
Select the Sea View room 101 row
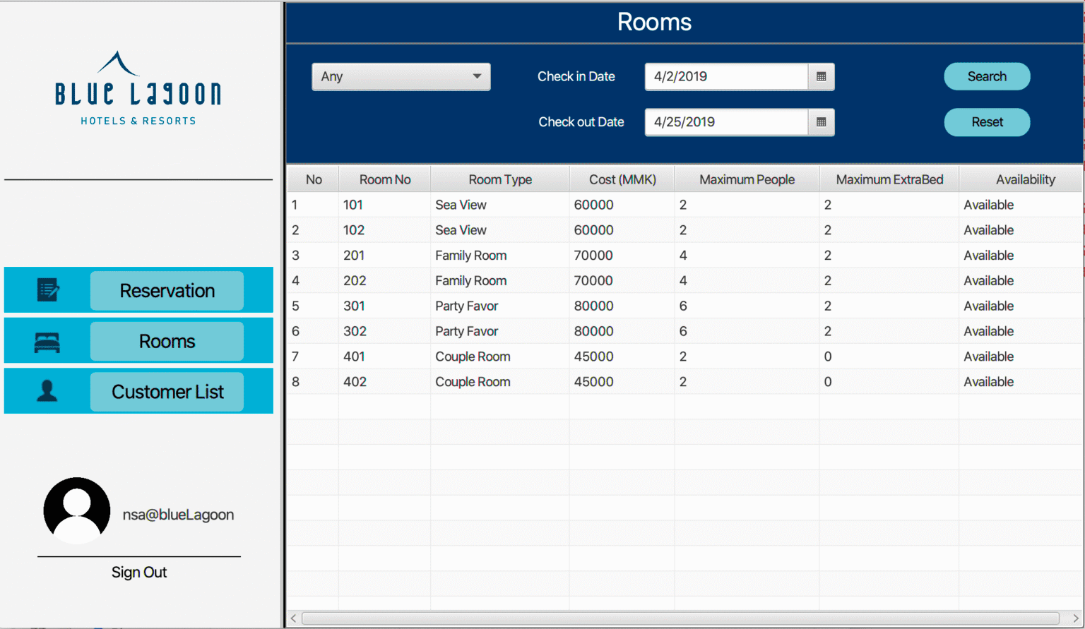pyautogui.click(x=565, y=205)
